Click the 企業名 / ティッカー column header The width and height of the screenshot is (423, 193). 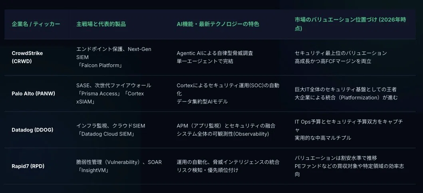click(x=36, y=24)
